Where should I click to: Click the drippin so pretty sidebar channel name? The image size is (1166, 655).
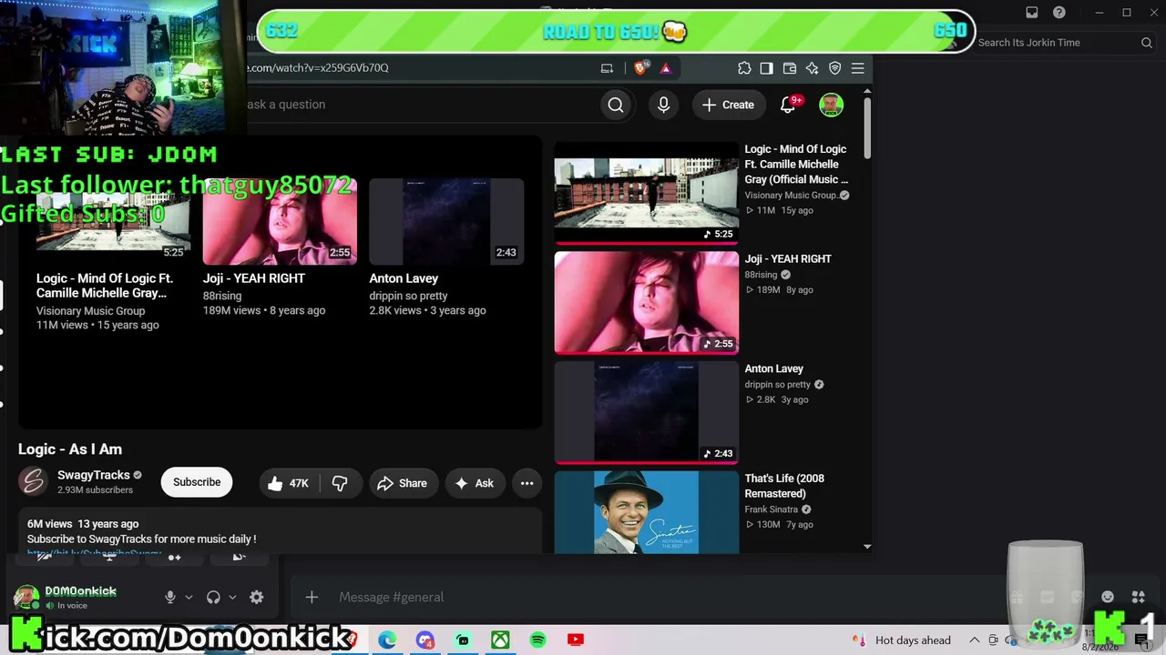777,384
